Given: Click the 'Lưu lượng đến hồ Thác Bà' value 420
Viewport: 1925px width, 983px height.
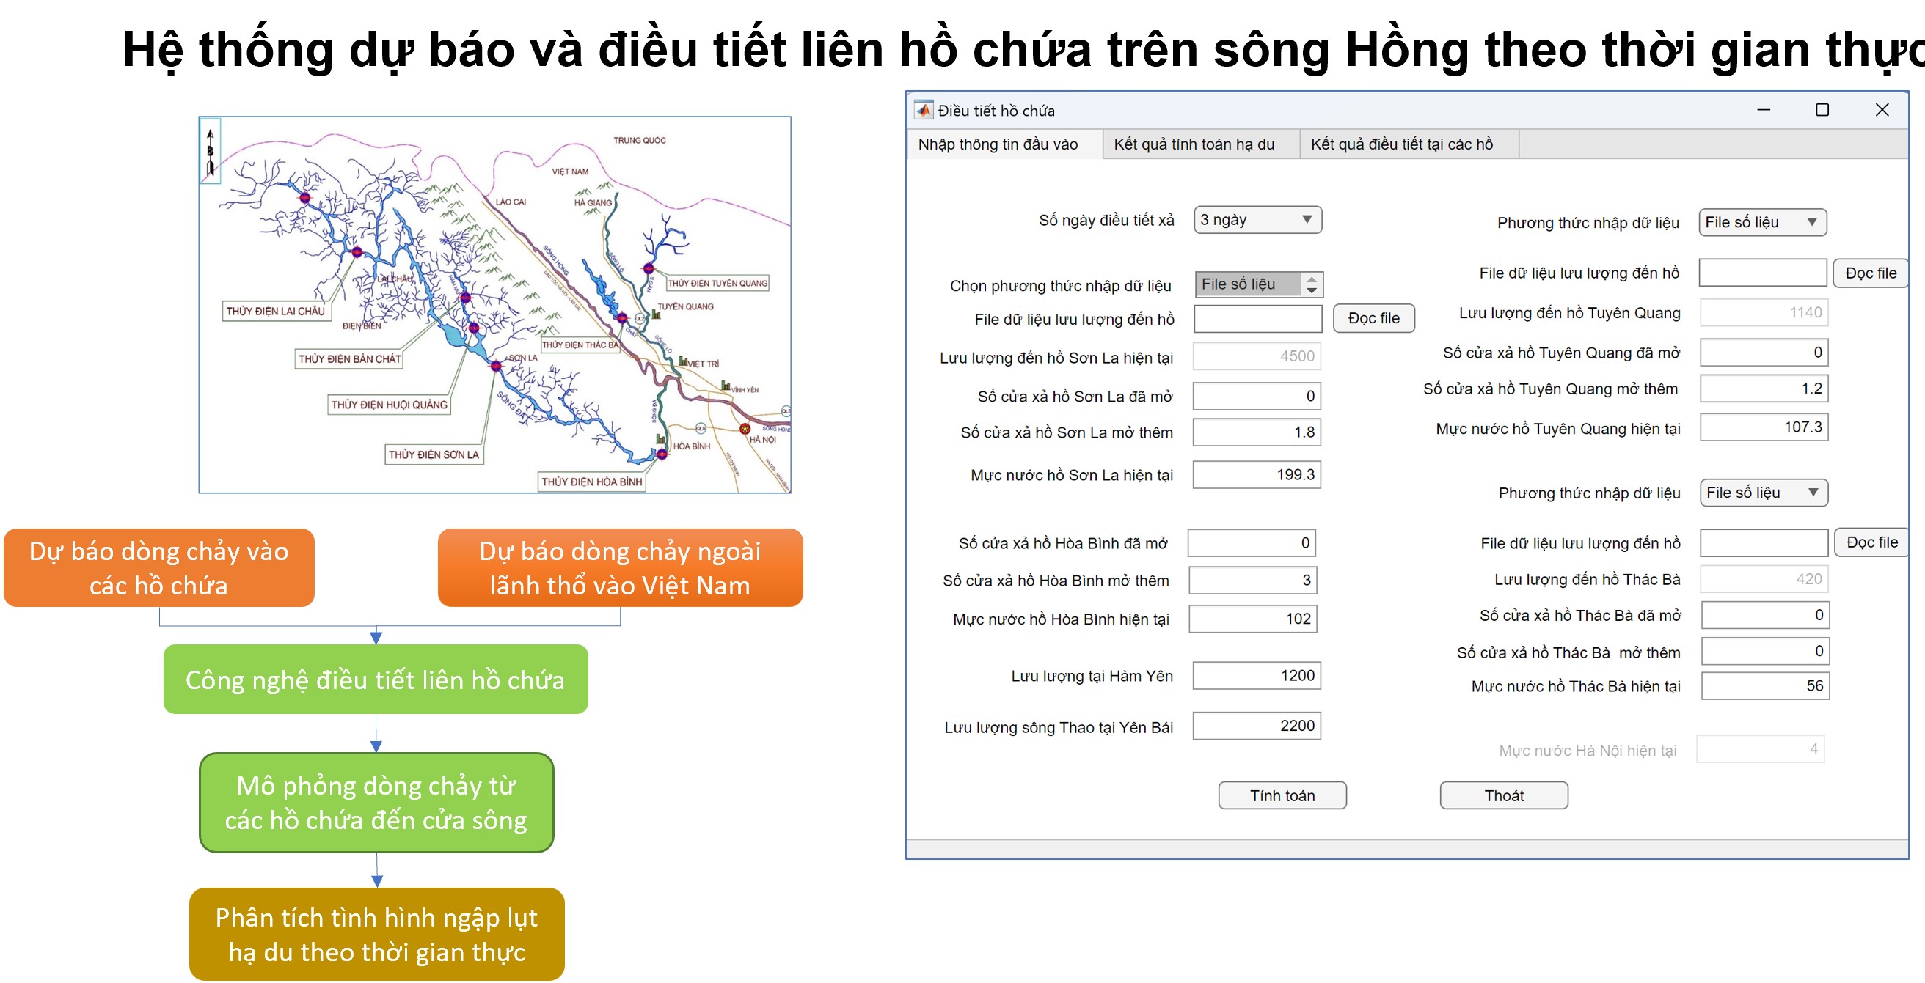Looking at the screenshot, I should [x=1766, y=579].
